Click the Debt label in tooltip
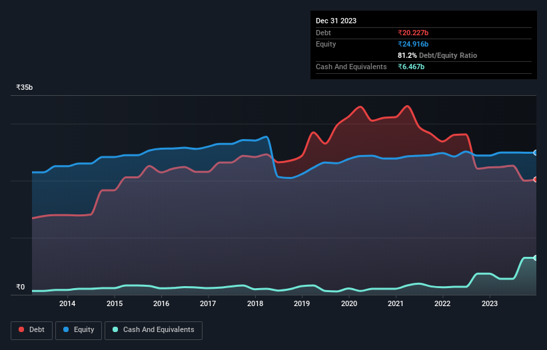 (x=323, y=33)
